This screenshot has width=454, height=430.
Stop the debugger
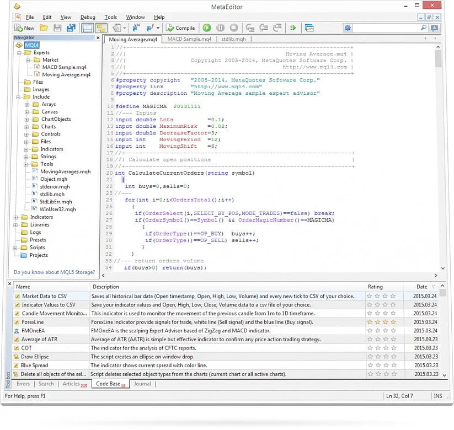point(233,28)
